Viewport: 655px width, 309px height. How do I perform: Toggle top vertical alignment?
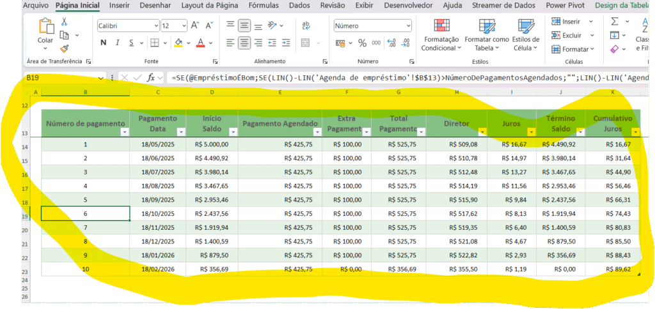230,26
